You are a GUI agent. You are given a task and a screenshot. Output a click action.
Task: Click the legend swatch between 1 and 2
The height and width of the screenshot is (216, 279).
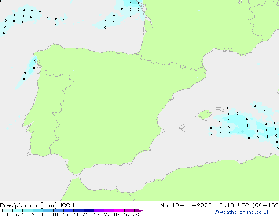[x=28, y=210]
